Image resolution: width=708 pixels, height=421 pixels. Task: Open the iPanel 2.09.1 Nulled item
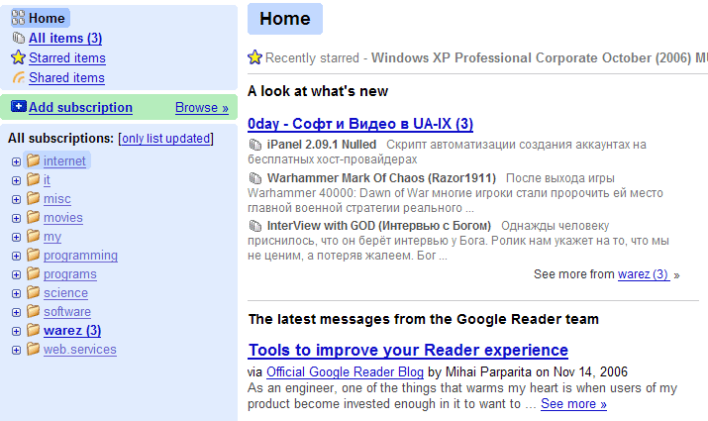coord(322,145)
